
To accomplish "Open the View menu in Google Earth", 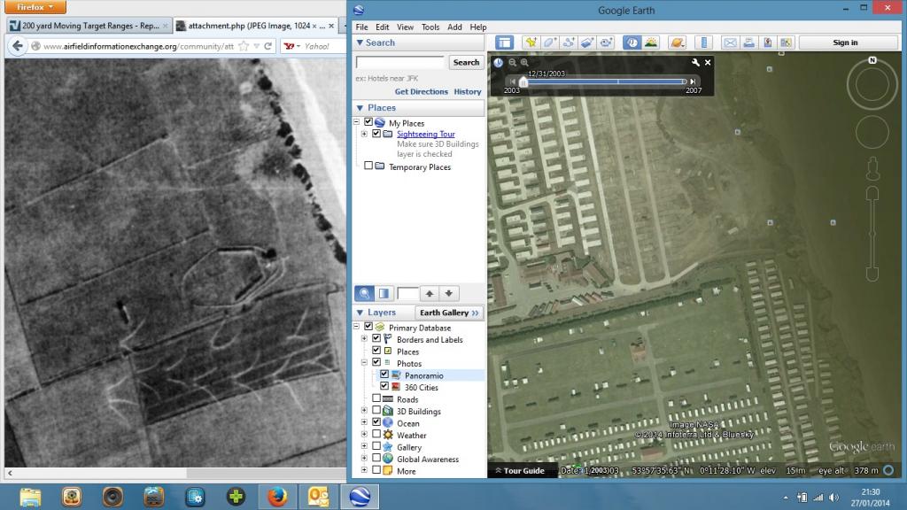I will point(405,27).
